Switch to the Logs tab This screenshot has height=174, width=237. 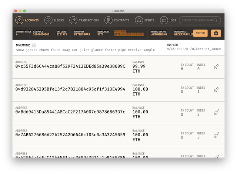tap(173, 20)
